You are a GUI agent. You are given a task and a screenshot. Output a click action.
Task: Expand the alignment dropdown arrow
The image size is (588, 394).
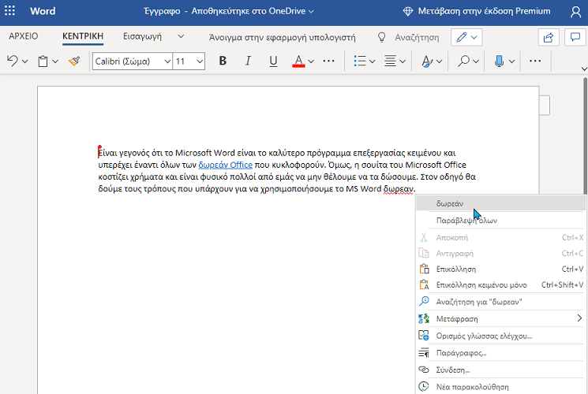(403, 61)
